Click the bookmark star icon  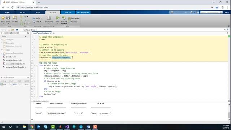(x=217, y=7)
